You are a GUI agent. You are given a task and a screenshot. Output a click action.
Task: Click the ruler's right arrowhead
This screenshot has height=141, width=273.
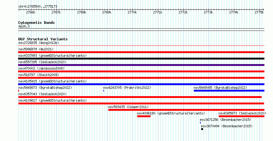pos(263,10)
